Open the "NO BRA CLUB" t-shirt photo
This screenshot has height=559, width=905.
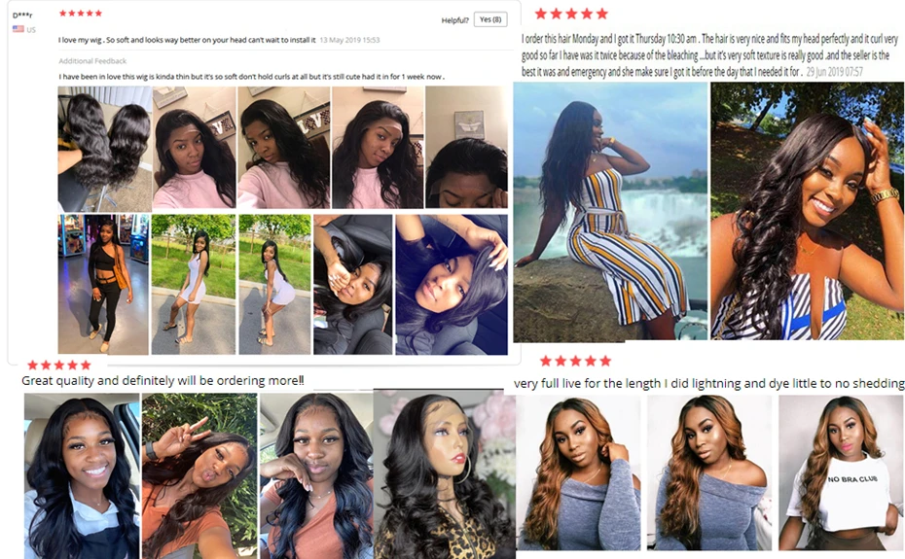click(x=842, y=473)
